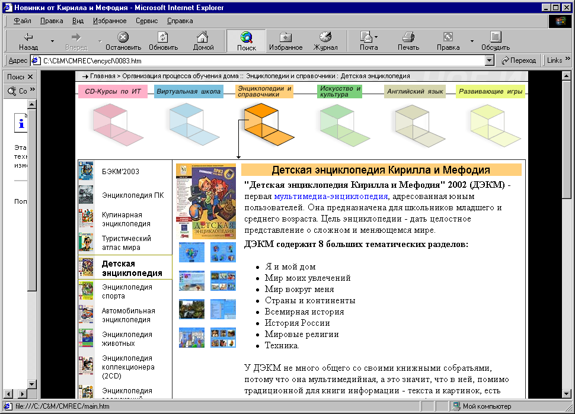Open the Виртуальная школа tab
The height and width of the screenshot is (414, 575).
(189, 92)
